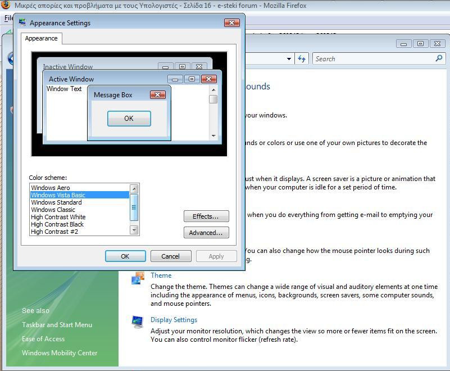This screenshot has height=371, width=450.
Task: Click the Message Box preview title
Action: point(113,95)
